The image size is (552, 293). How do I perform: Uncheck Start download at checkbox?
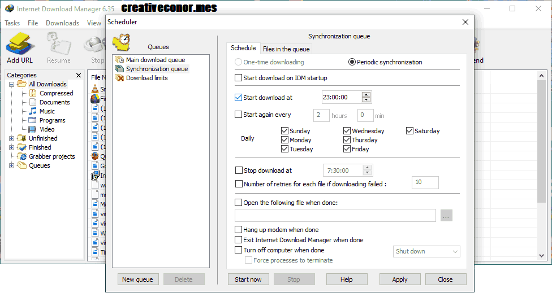tap(238, 97)
